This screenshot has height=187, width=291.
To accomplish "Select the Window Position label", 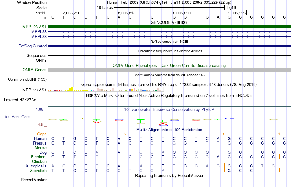I will point(32,2).
